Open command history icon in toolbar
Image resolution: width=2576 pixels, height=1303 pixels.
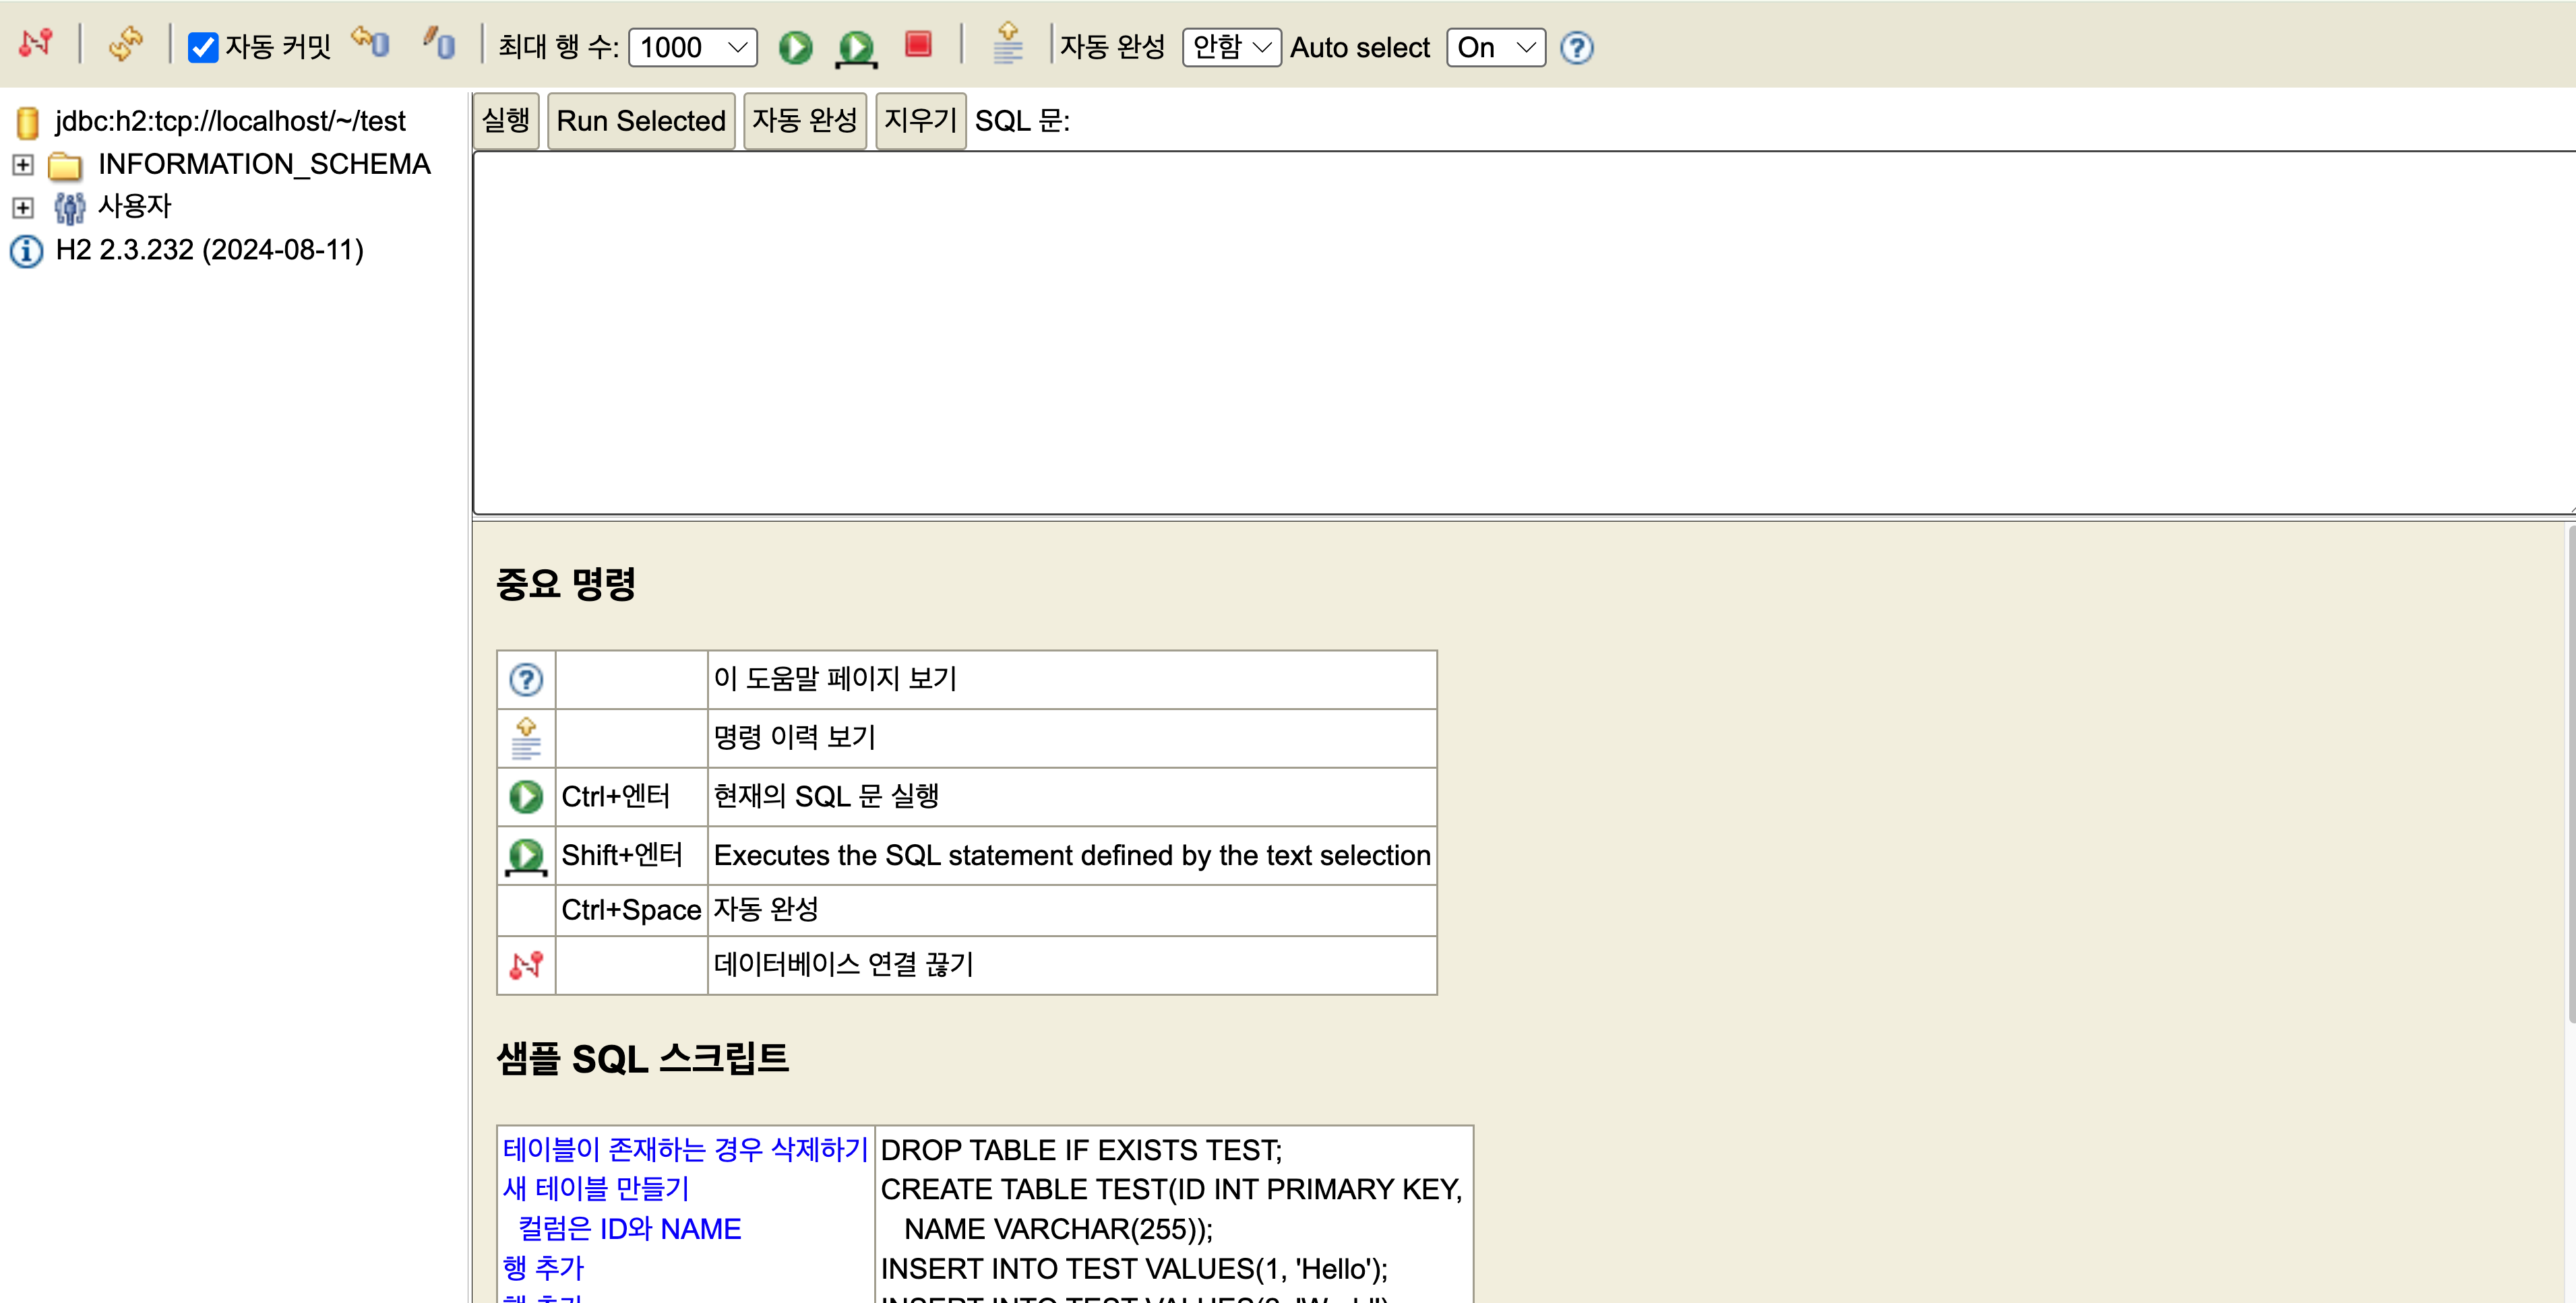pyautogui.click(x=1007, y=44)
